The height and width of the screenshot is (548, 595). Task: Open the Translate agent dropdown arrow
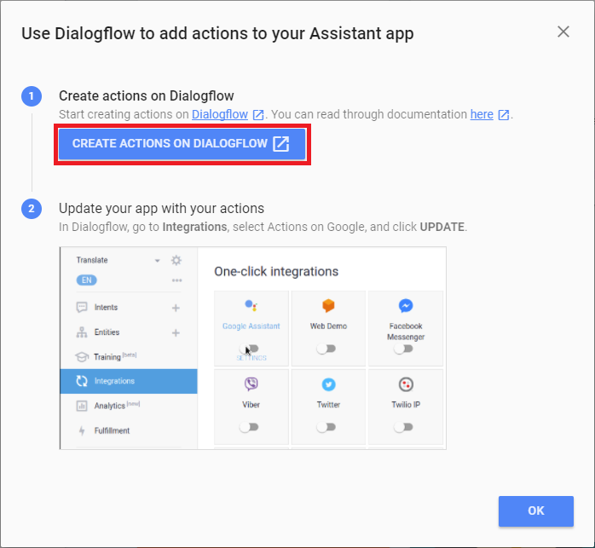click(x=157, y=261)
